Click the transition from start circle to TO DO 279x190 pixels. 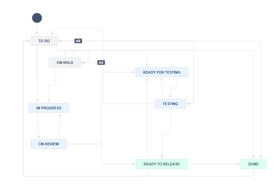point(37,31)
